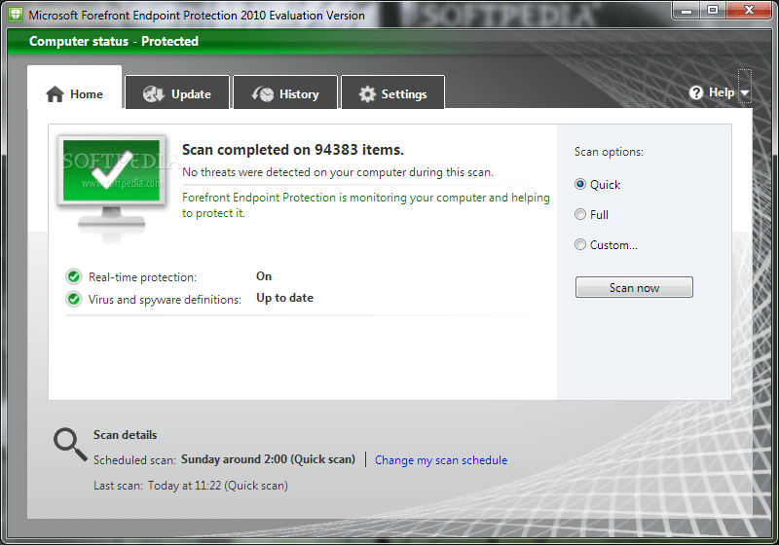The image size is (779, 545).
Task: Open Help text link
Action: pos(722,92)
